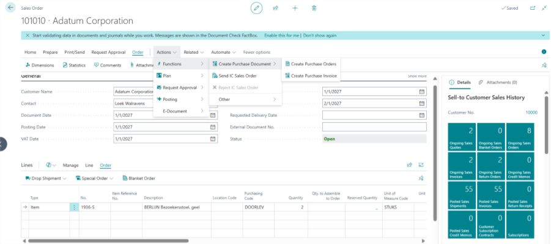Screen dimensions: 551x244
Task: Open the Request Approval tab
Action: pyautogui.click(x=108, y=52)
